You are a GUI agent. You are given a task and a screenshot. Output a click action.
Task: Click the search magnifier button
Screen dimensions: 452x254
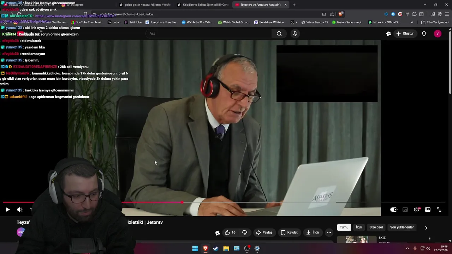[x=279, y=34]
